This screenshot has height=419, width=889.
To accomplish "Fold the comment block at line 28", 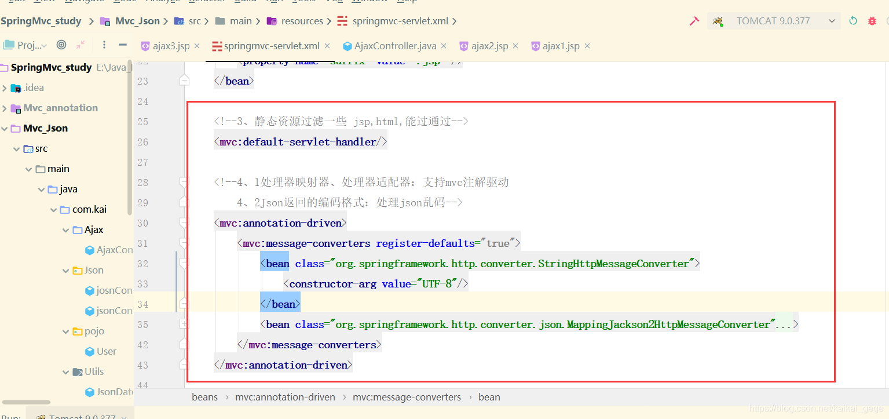I will (184, 182).
